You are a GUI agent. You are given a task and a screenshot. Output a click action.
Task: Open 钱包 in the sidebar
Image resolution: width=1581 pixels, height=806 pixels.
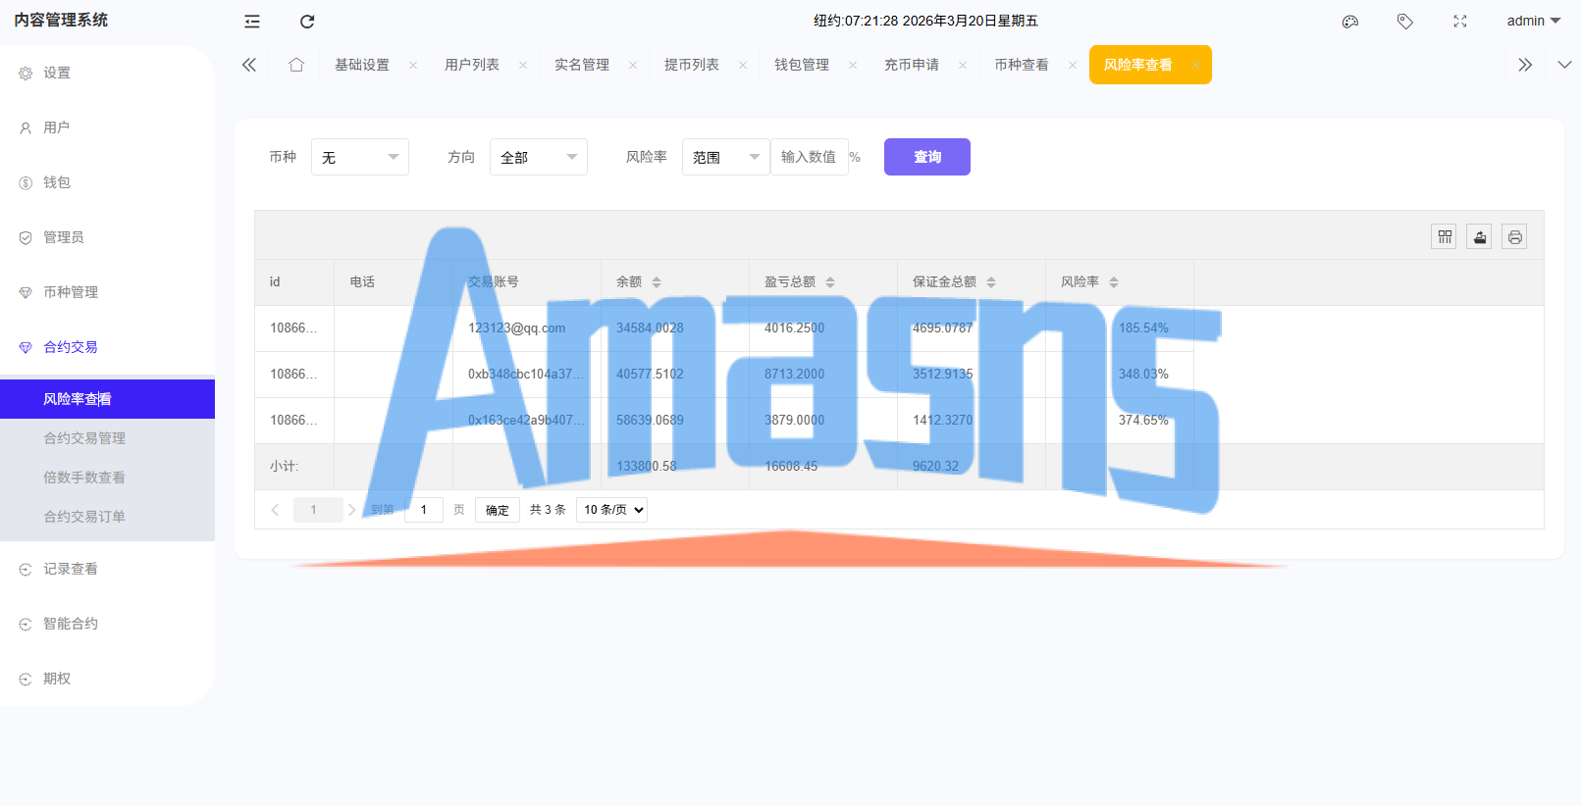(107, 182)
